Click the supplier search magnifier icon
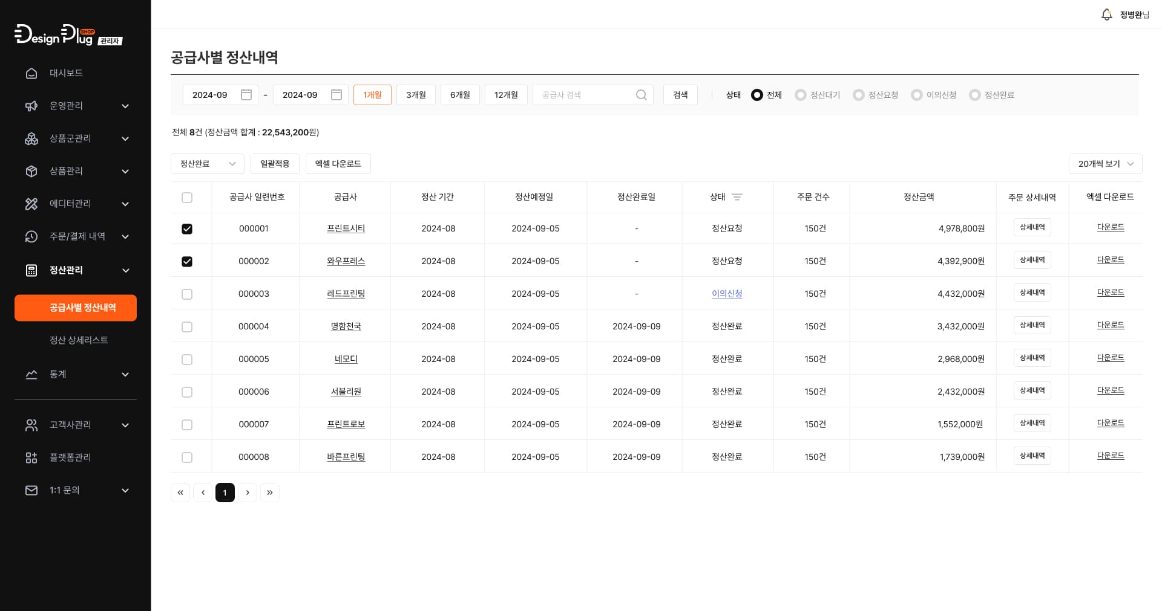 pos(641,95)
